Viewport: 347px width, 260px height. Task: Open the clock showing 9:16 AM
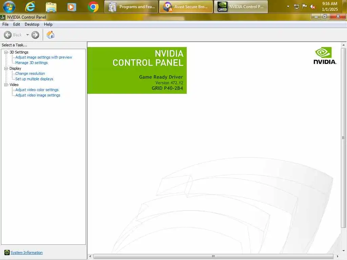(x=330, y=6)
